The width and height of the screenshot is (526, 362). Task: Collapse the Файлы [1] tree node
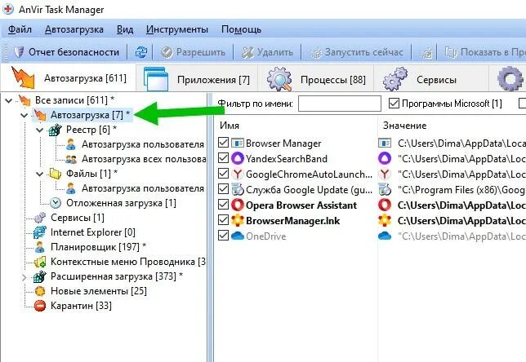[39, 174]
